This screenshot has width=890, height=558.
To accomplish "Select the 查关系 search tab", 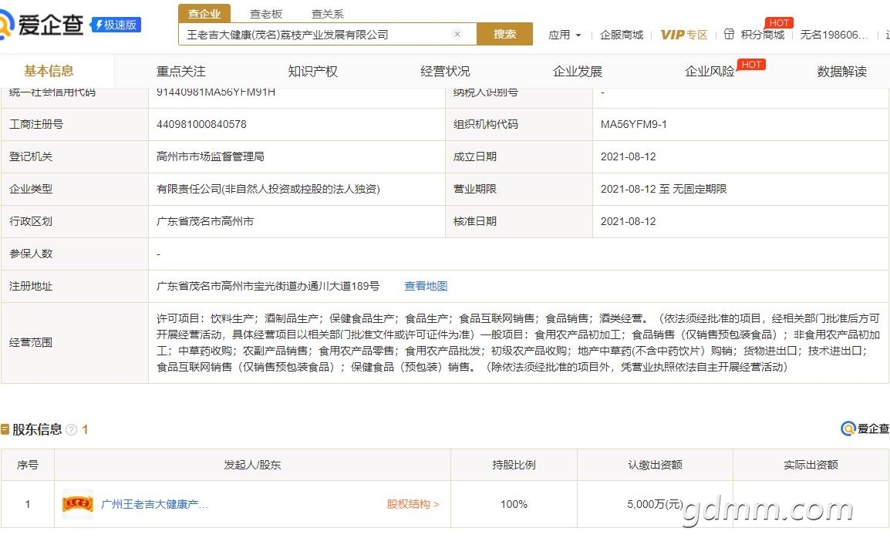I will point(328,14).
